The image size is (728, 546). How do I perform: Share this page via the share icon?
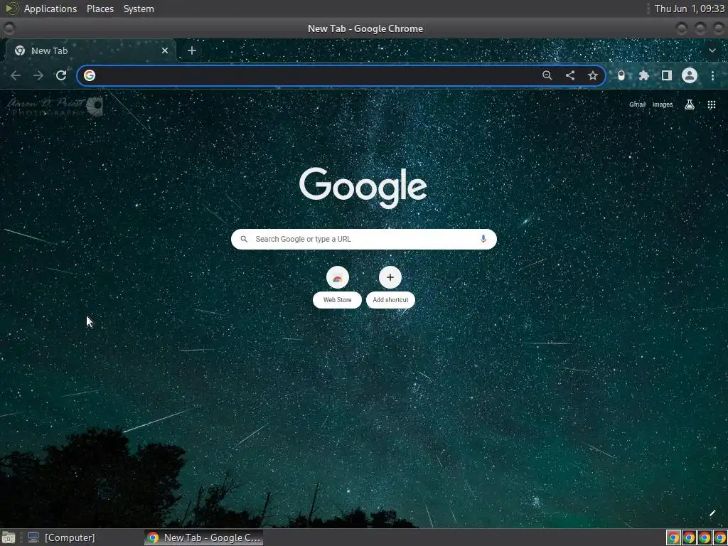(x=569, y=75)
